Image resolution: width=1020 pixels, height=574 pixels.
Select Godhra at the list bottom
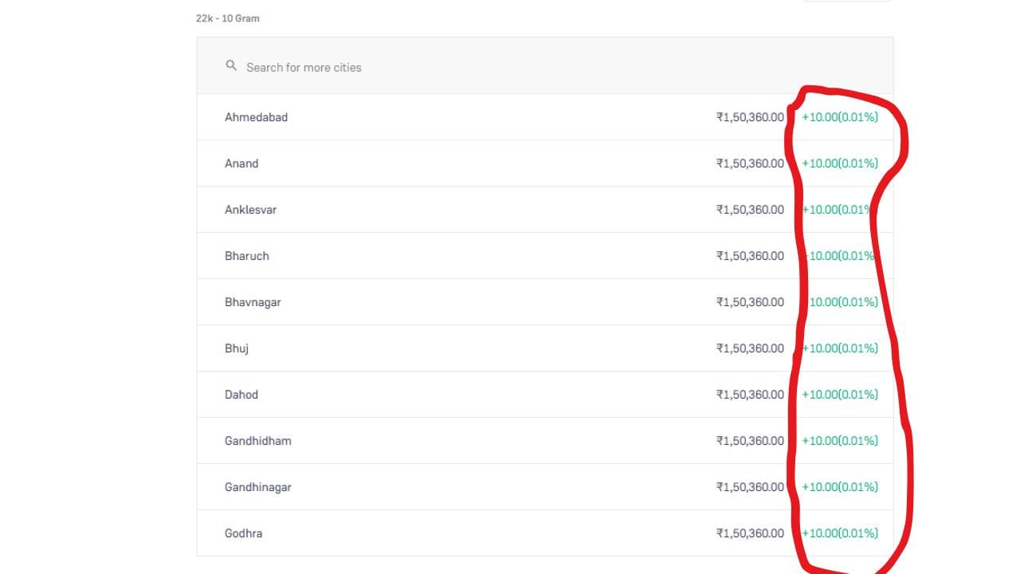coord(545,533)
